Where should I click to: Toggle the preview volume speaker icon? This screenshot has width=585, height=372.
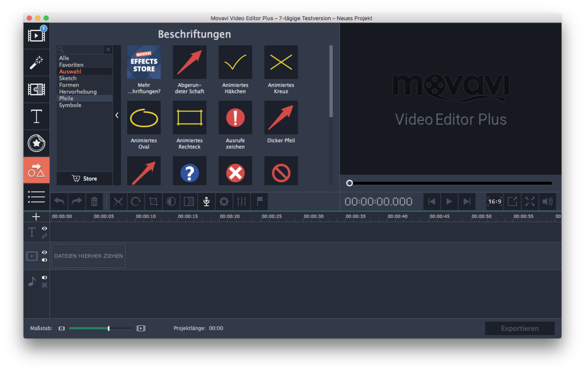548,202
